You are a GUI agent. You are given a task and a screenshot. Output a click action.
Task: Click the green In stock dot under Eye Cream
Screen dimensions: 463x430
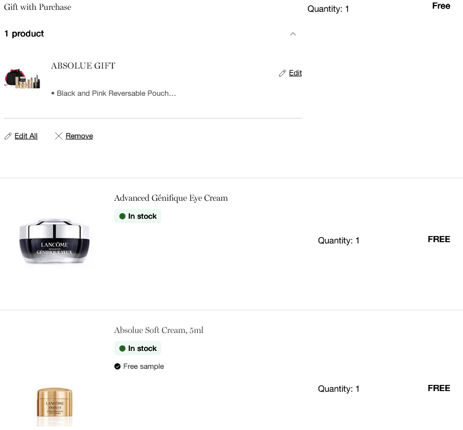(122, 216)
